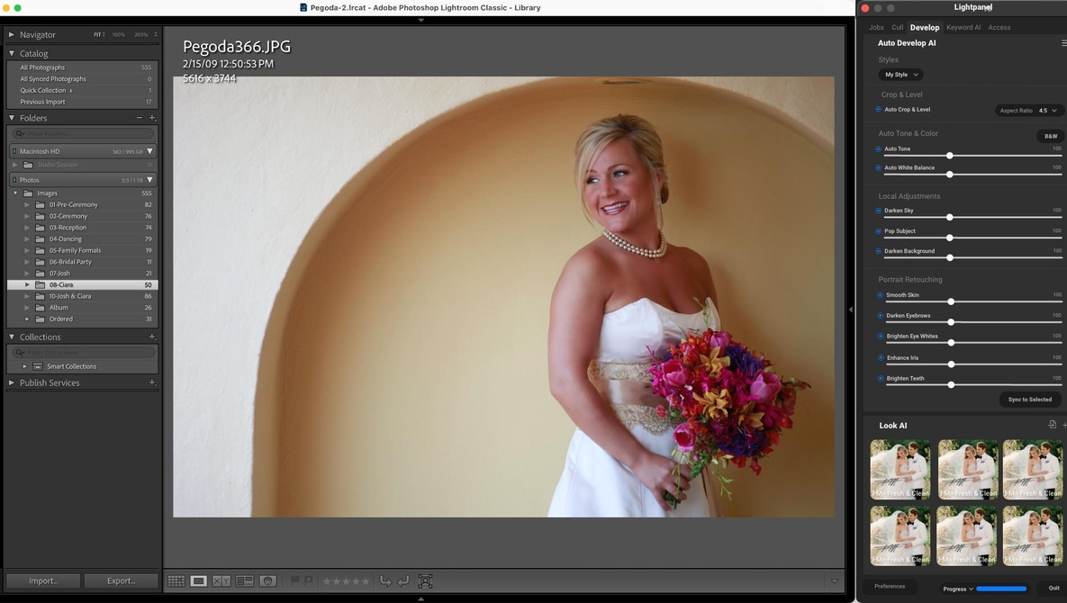Screen dimensions: 1067x603
Task: Adjust Brighten Eye Whites slider handle
Action: (x=951, y=343)
